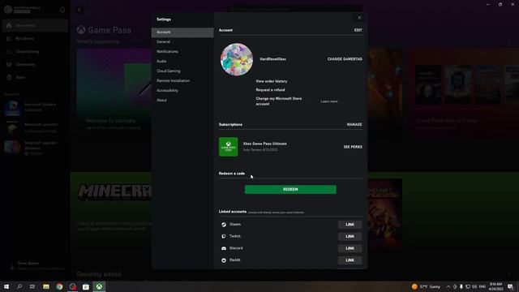
Task: Click the back arrow in Xbox app
Action: pyautogui.click(x=79, y=10)
